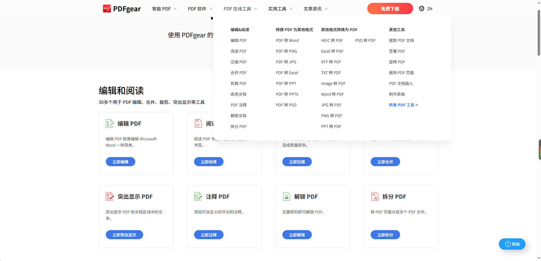Click the Edit PDF card icon
Viewport: 541px width, 261px height.
[110, 123]
